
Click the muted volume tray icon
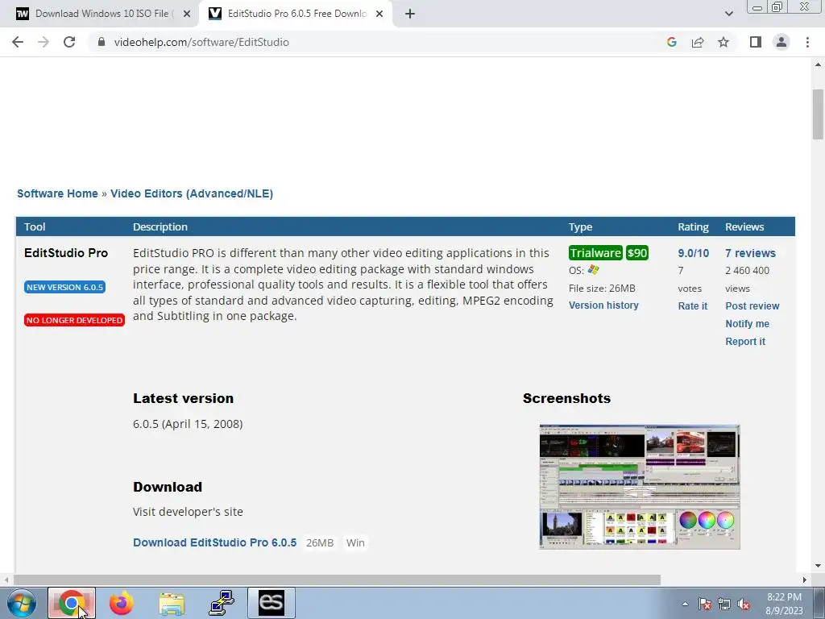pyautogui.click(x=744, y=604)
